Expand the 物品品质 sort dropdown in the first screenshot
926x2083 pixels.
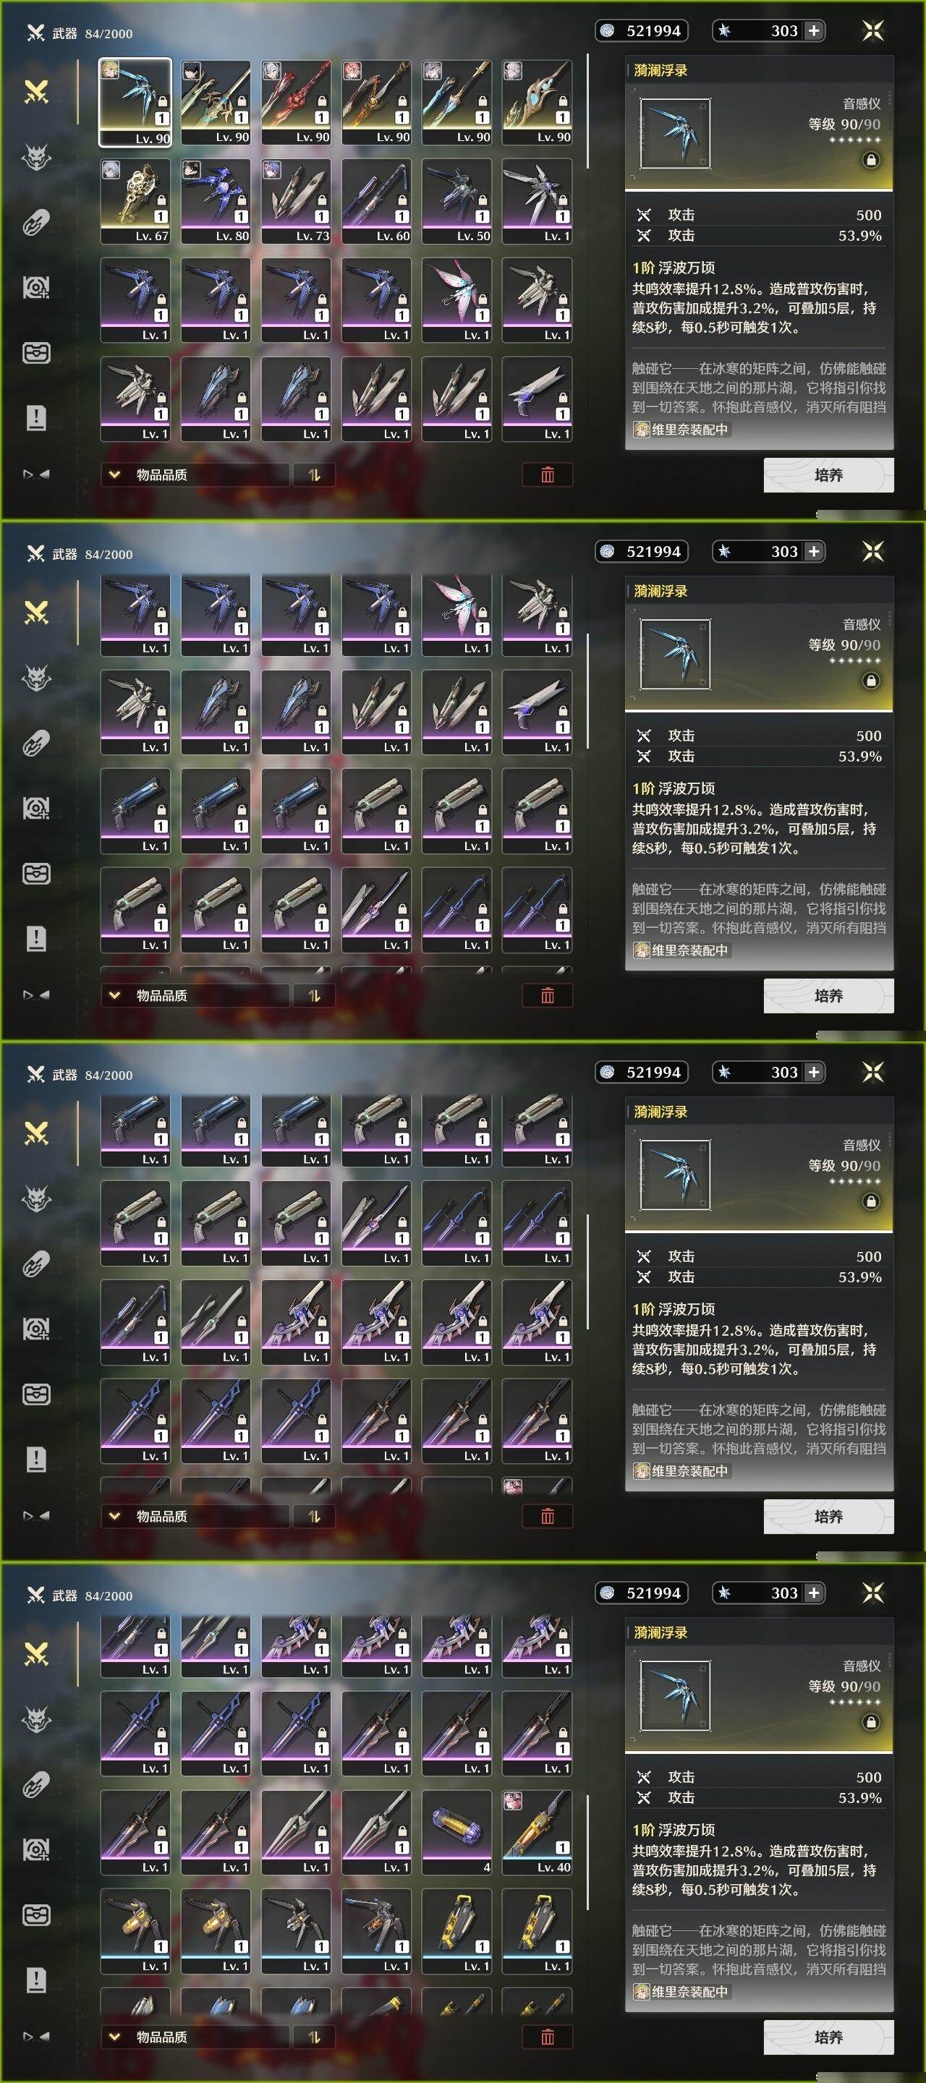[195, 474]
